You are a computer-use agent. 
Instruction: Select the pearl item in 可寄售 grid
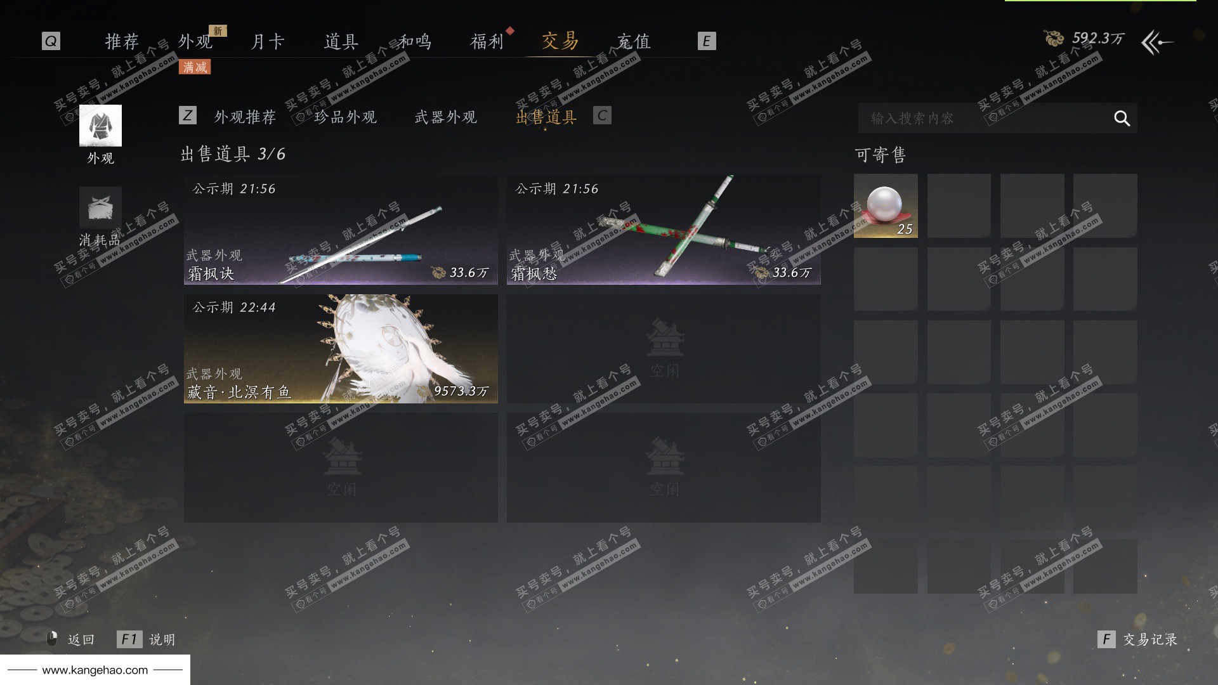[x=886, y=206]
